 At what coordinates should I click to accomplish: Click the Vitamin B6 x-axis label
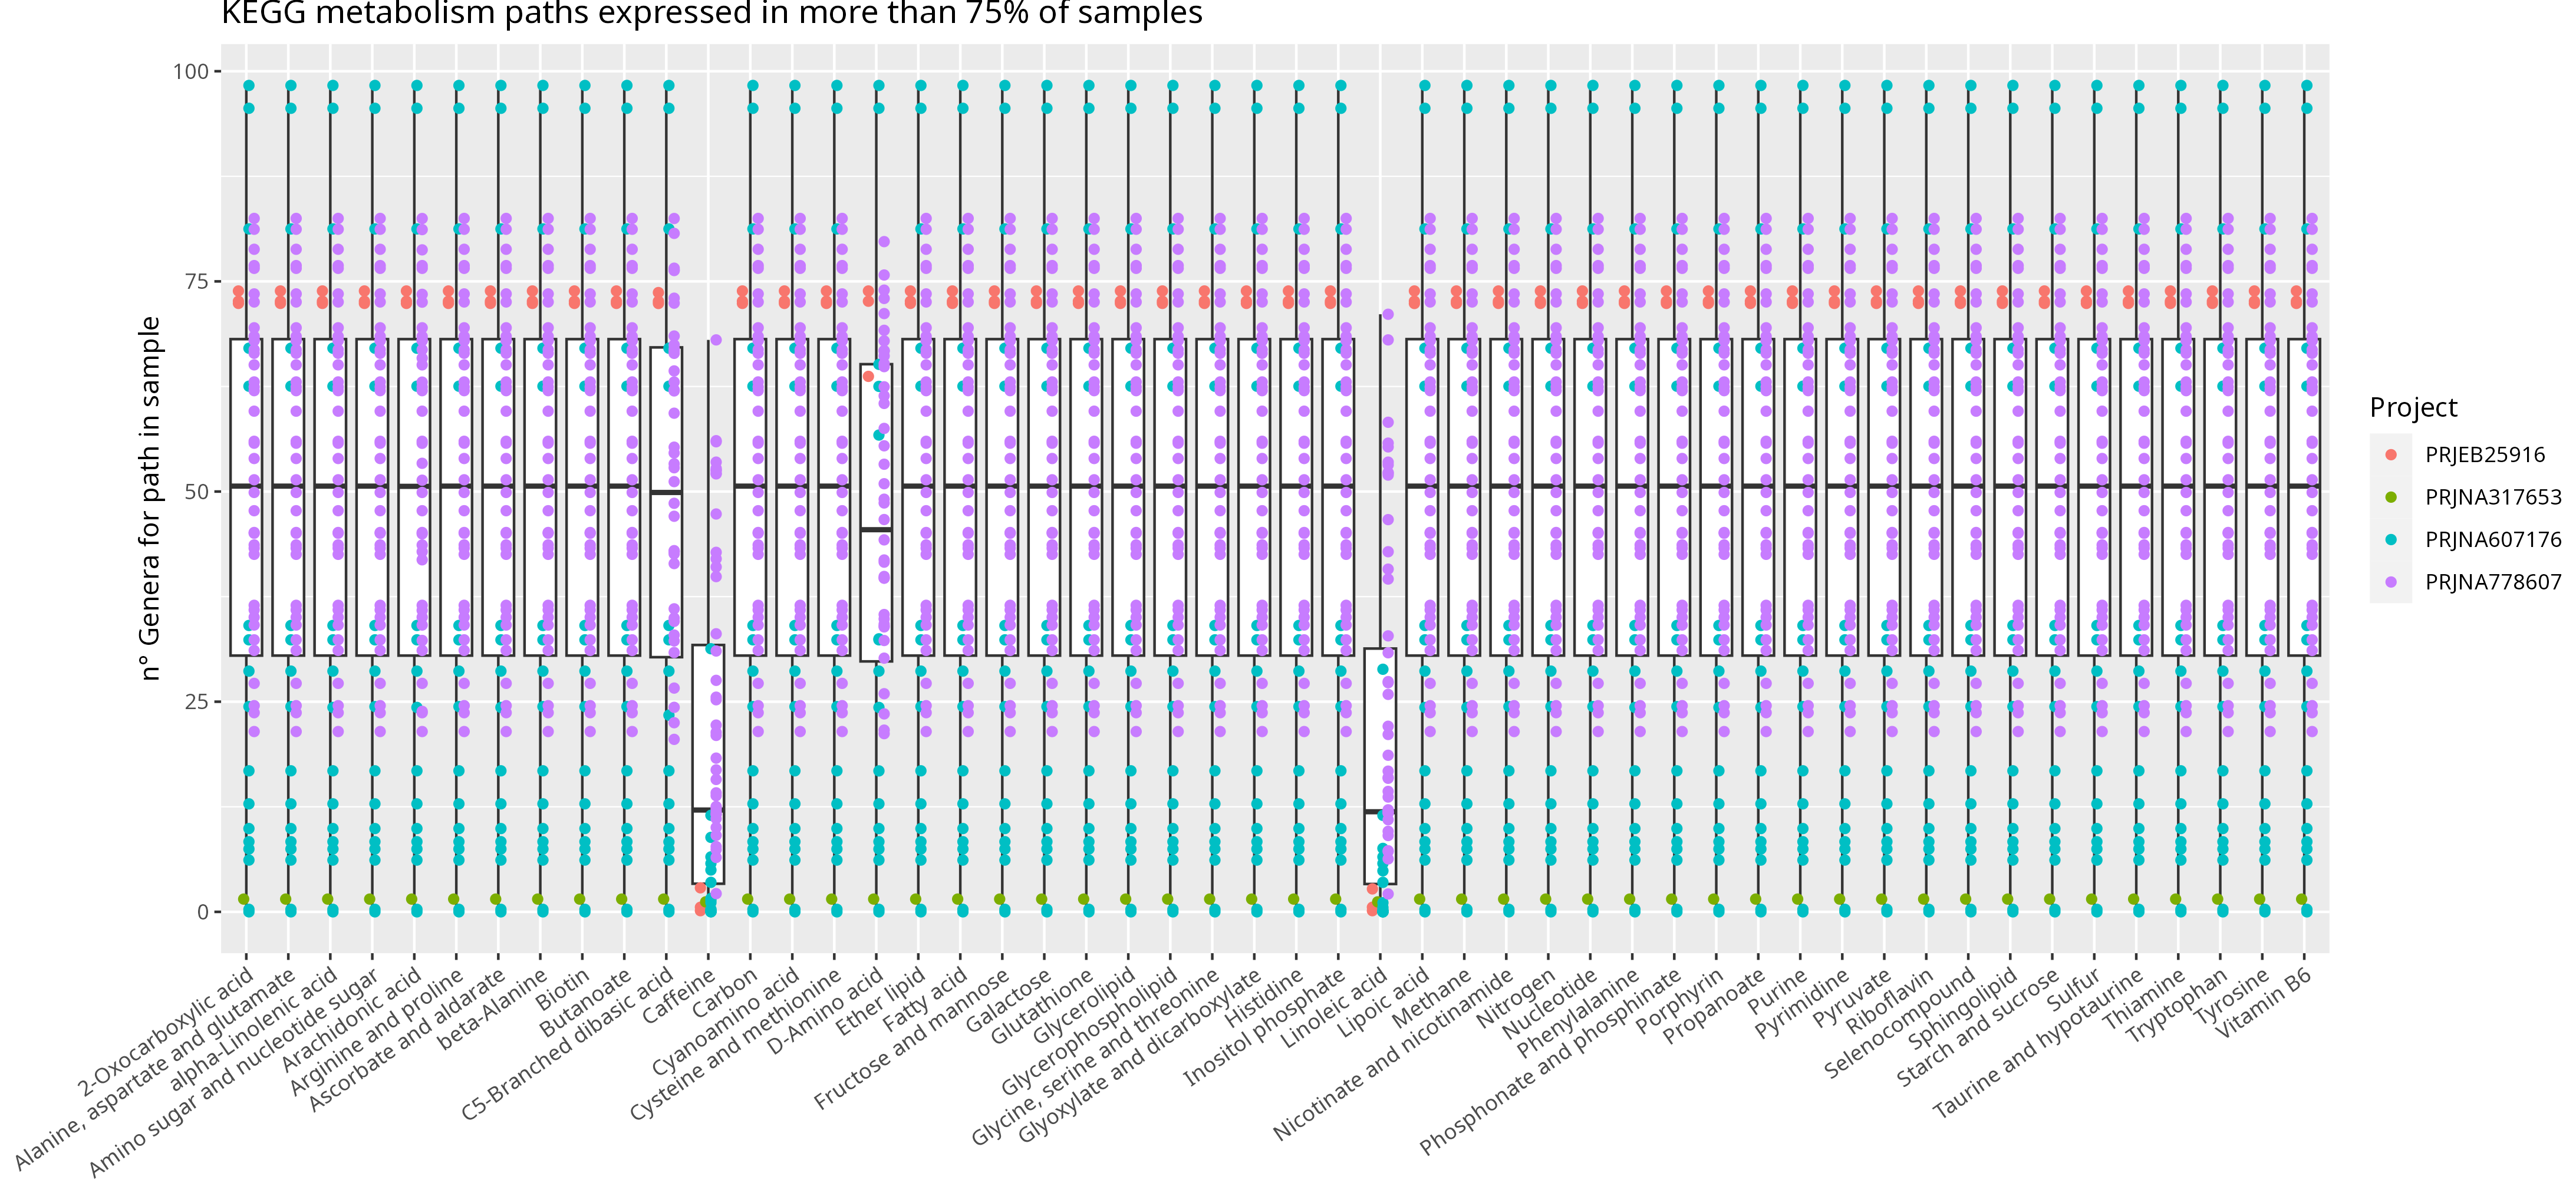pyautogui.click(x=2264, y=1004)
